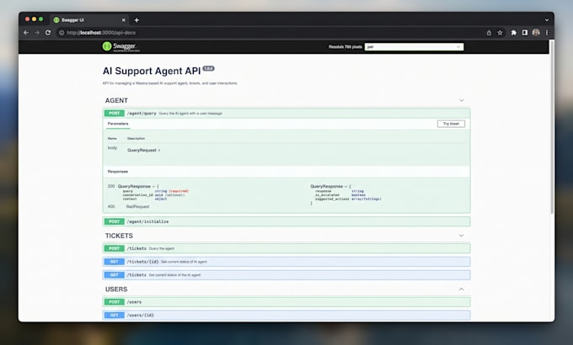Open the extensions puzzle icon
Image resolution: width=573 pixels, height=345 pixels.
point(514,33)
